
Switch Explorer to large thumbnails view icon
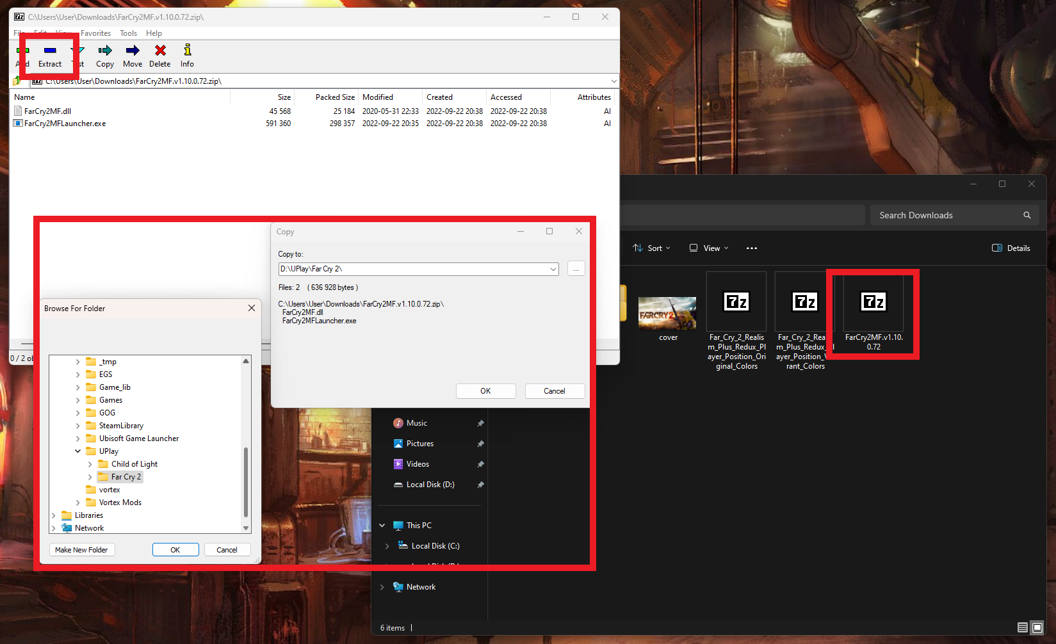(x=1037, y=628)
